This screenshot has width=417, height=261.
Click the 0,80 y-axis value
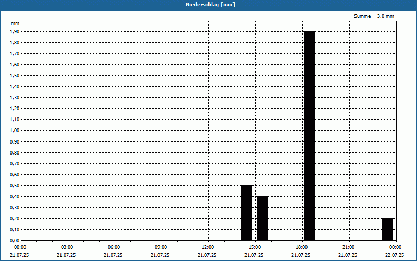click(15, 153)
